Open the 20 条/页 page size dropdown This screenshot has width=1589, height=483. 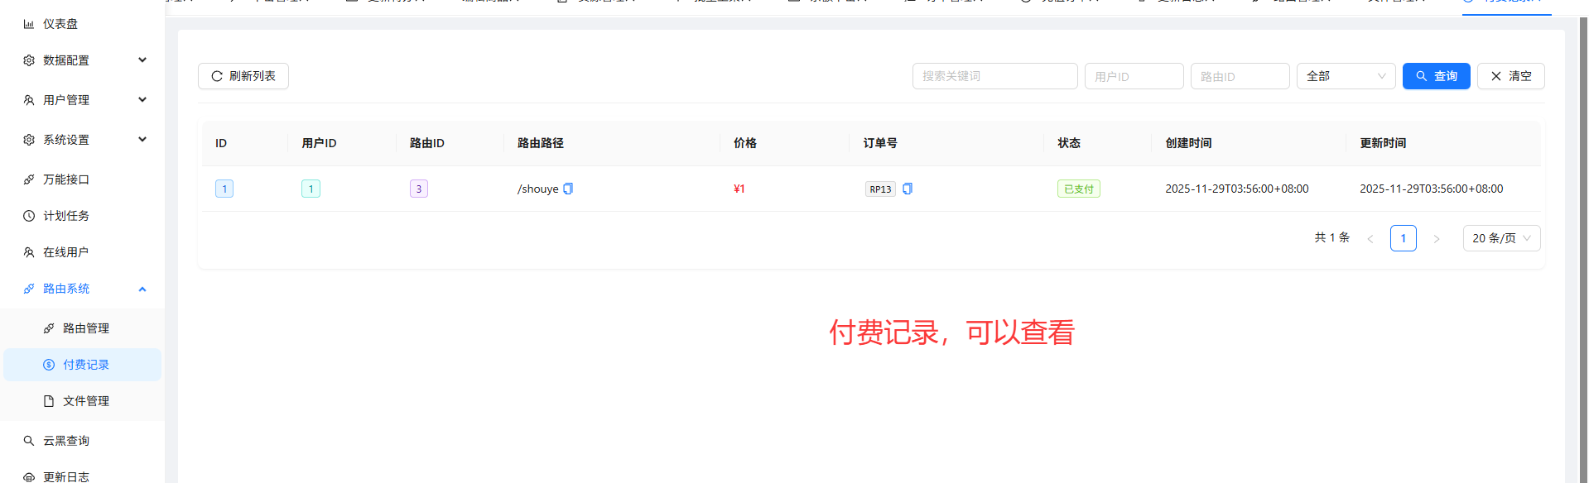[1501, 238]
